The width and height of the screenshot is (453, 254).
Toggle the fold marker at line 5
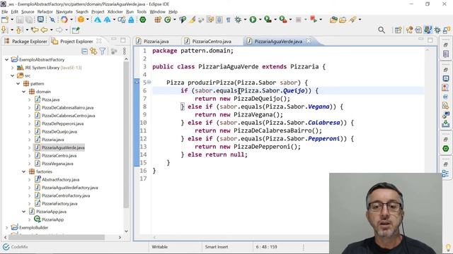point(149,83)
